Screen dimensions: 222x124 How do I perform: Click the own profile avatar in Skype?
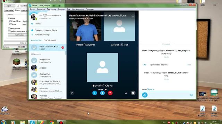click(x=34, y=17)
